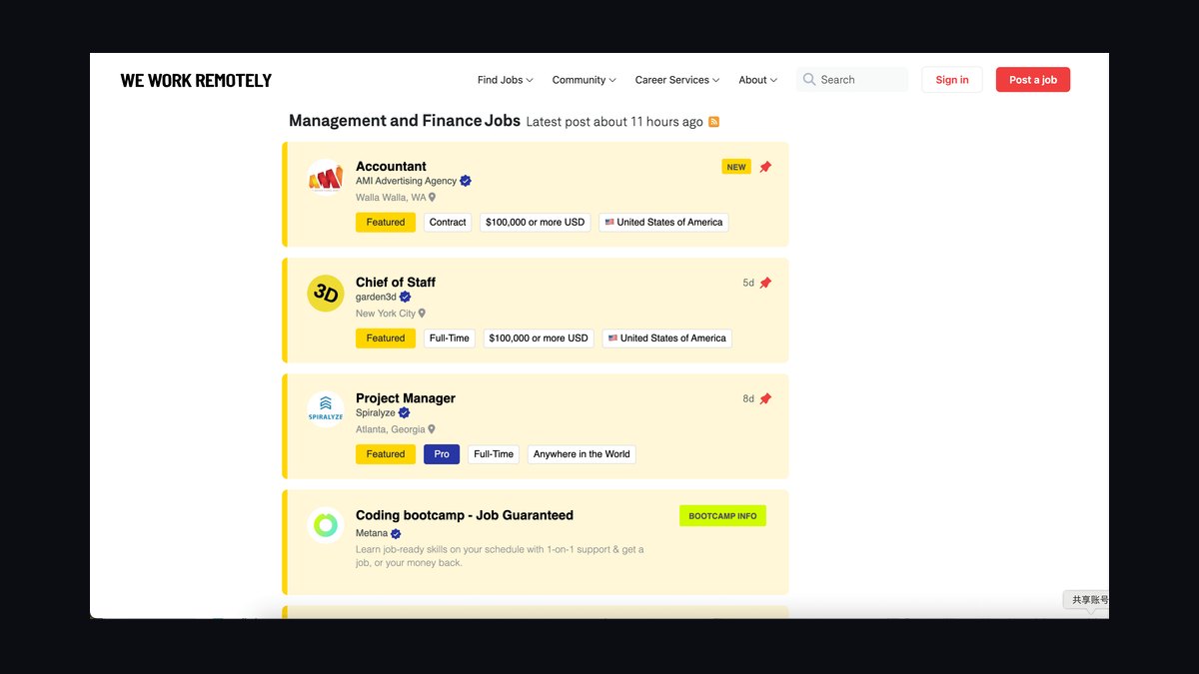Expand the Career Services menu

677,80
